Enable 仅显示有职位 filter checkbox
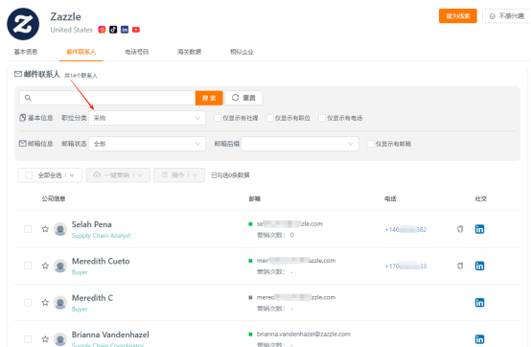 click(270, 118)
